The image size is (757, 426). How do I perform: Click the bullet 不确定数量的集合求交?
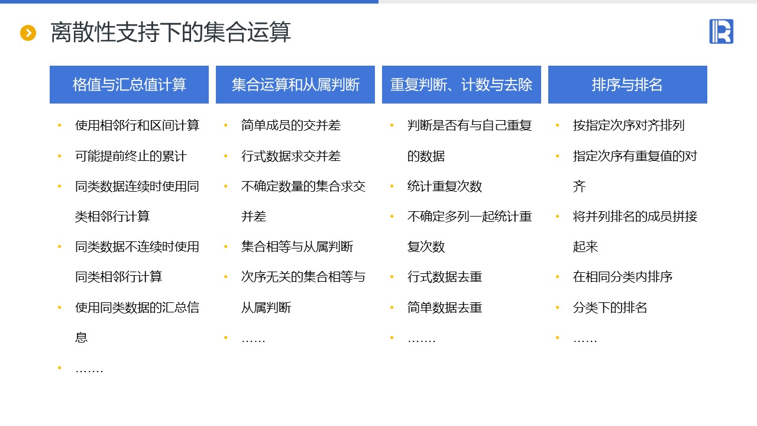[x=303, y=186]
